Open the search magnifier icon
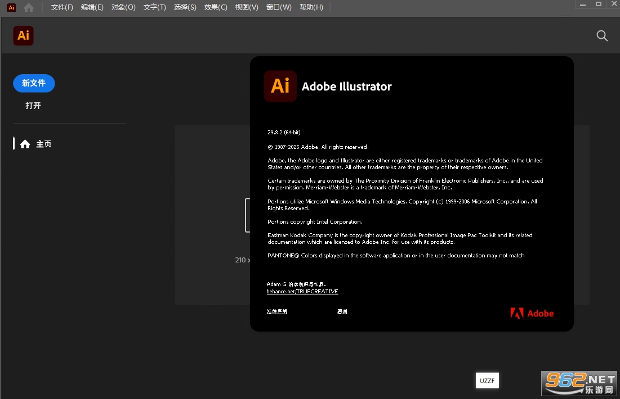This screenshot has width=620, height=399. point(602,36)
